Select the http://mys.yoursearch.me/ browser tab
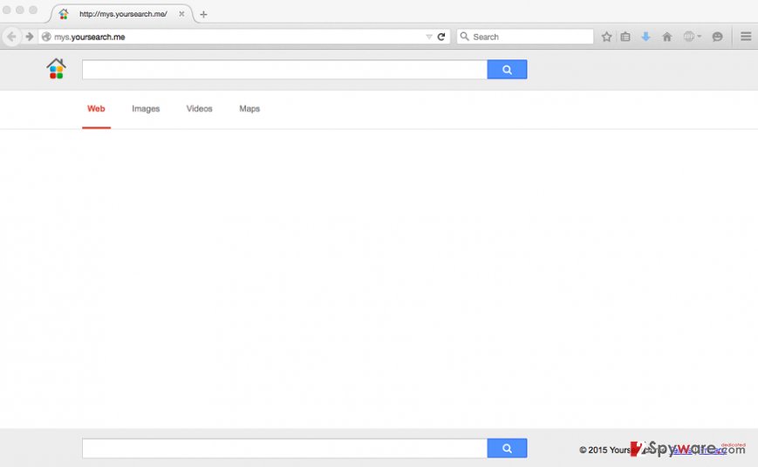Screen dimensions: 758x467 (x=121, y=14)
